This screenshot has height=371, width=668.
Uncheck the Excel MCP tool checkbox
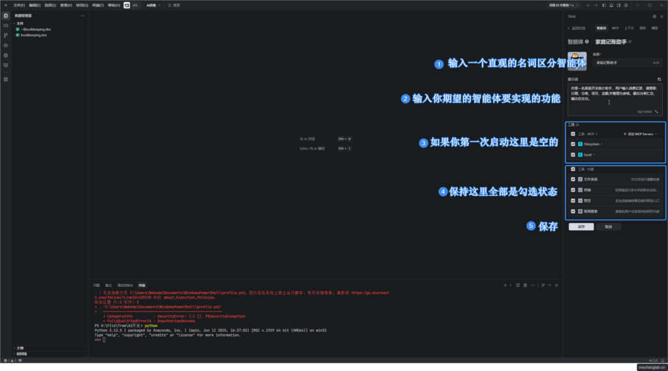coord(573,155)
